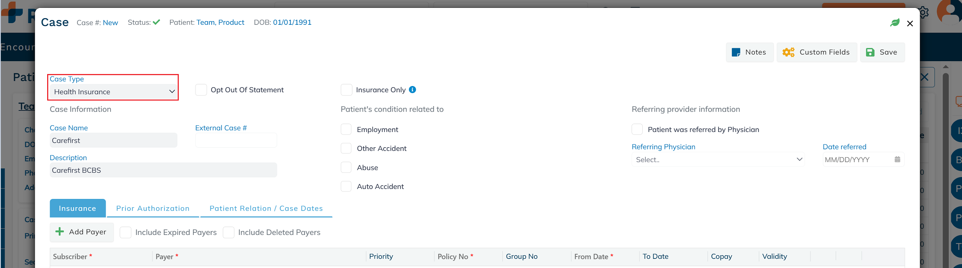Click the Description text field
The width and height of the screenshot is (962, 268).
click(163, 170)
